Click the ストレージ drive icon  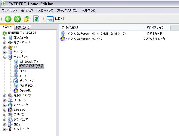coord(10,100)
